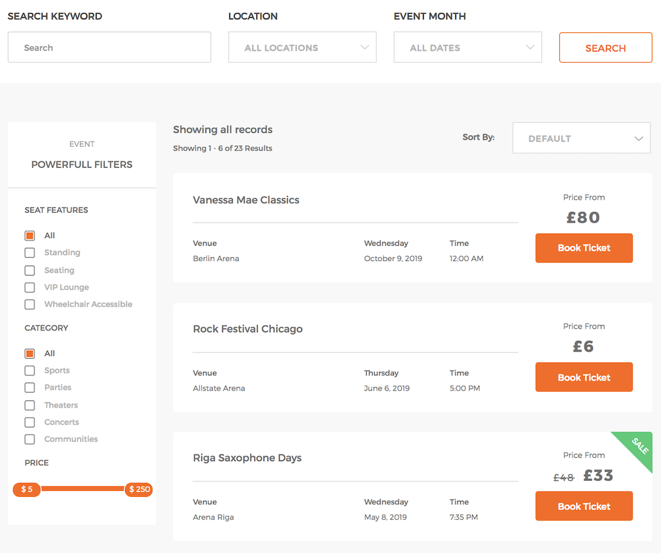661x553 pixels.
Task: Click the $5 minimum price slider handle
Action: click(x=26, y=490)
